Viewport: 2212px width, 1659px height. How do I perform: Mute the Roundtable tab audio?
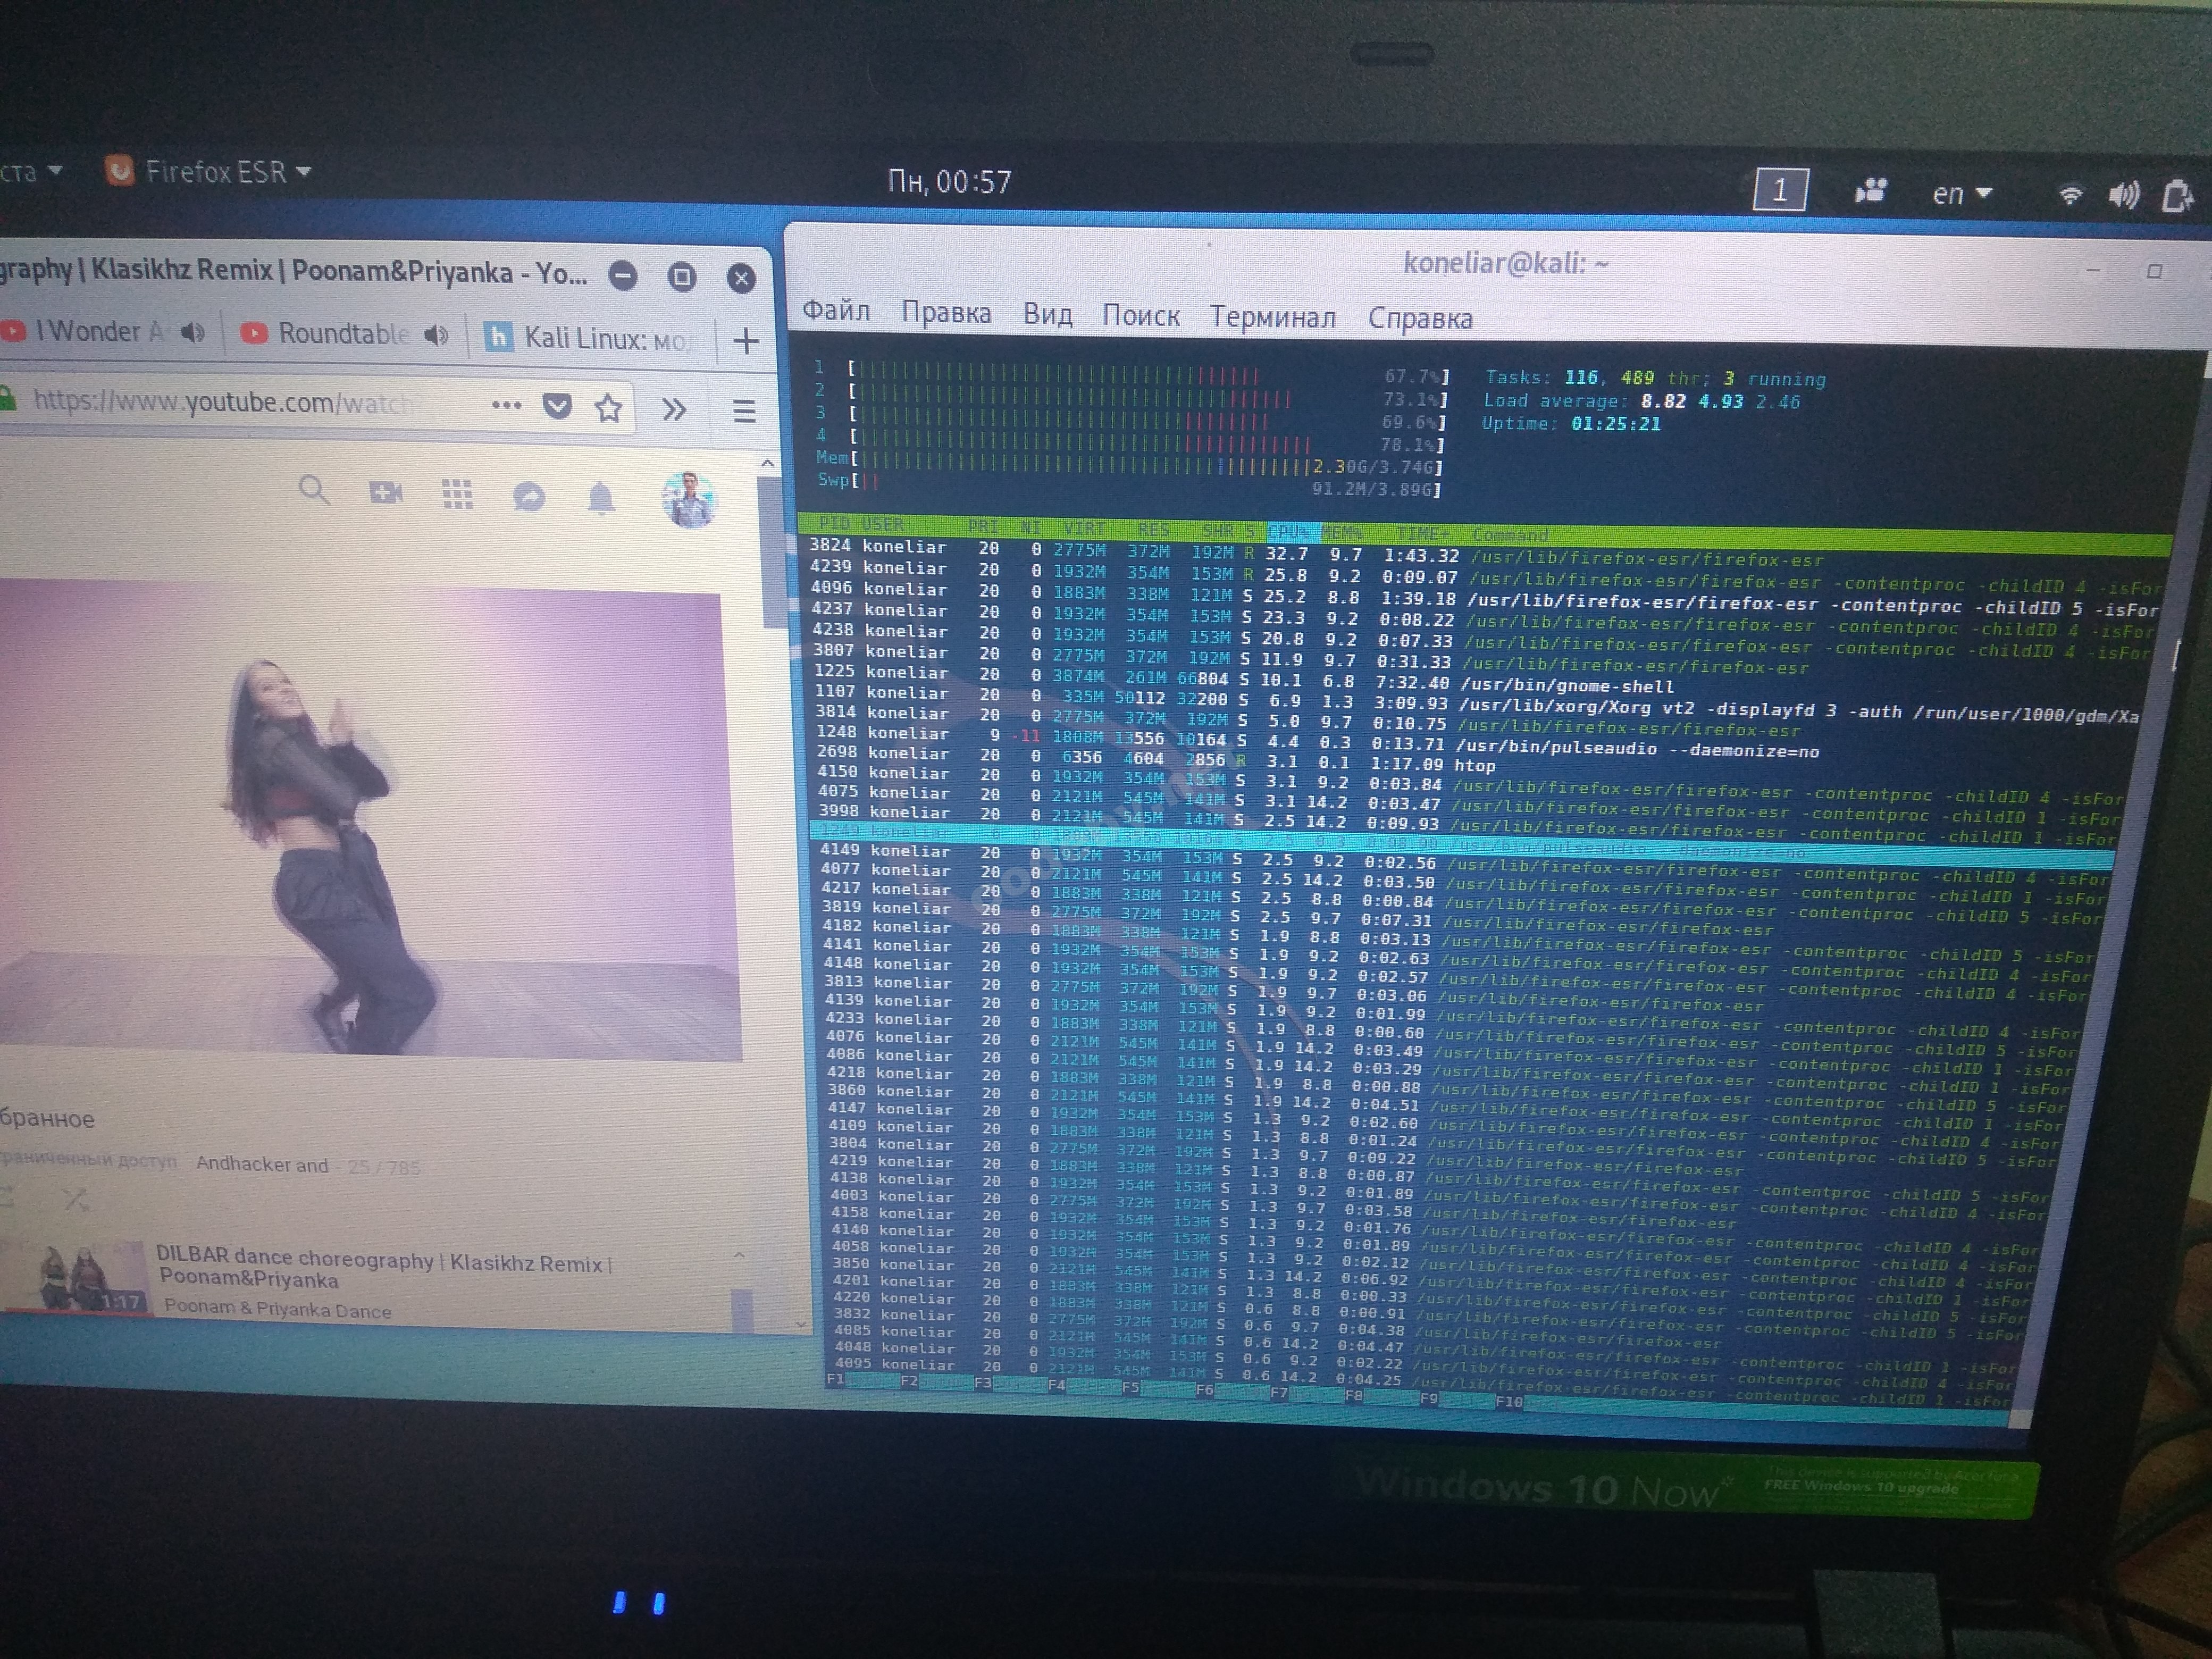pos(436,335)
